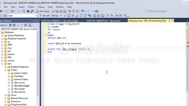Toggle Include Client Statistics icon
The height and width of the screenshot is (106, 189).
(x=89, y=16)
